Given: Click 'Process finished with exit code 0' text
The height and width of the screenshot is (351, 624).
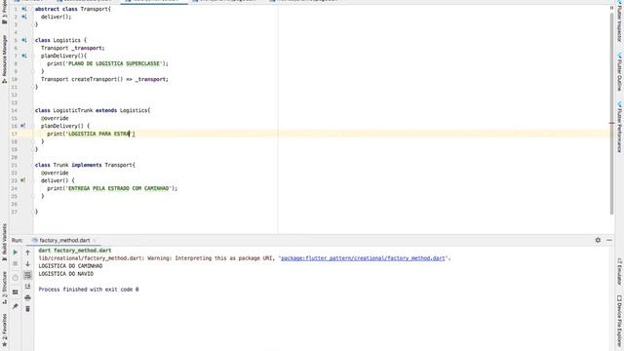Looking at the screenshot, I should coord(89,290).
